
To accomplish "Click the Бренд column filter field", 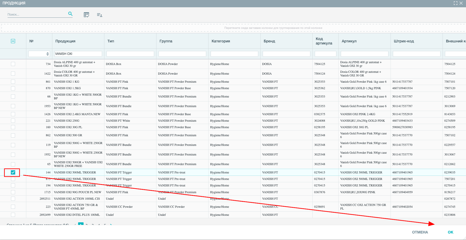I will (x=286, y=54).
